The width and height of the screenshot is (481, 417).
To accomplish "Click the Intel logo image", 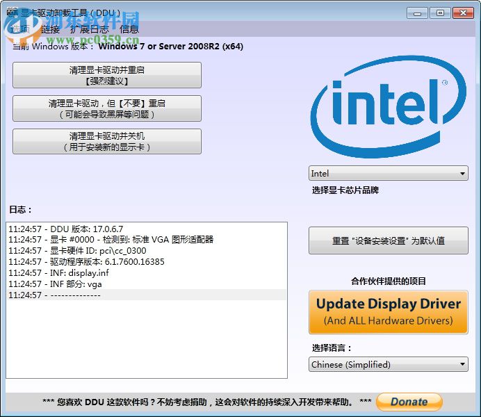I will coord(389,106).
